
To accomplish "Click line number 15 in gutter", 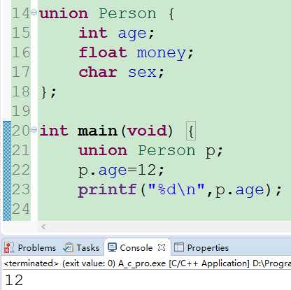I will point(21,33).
